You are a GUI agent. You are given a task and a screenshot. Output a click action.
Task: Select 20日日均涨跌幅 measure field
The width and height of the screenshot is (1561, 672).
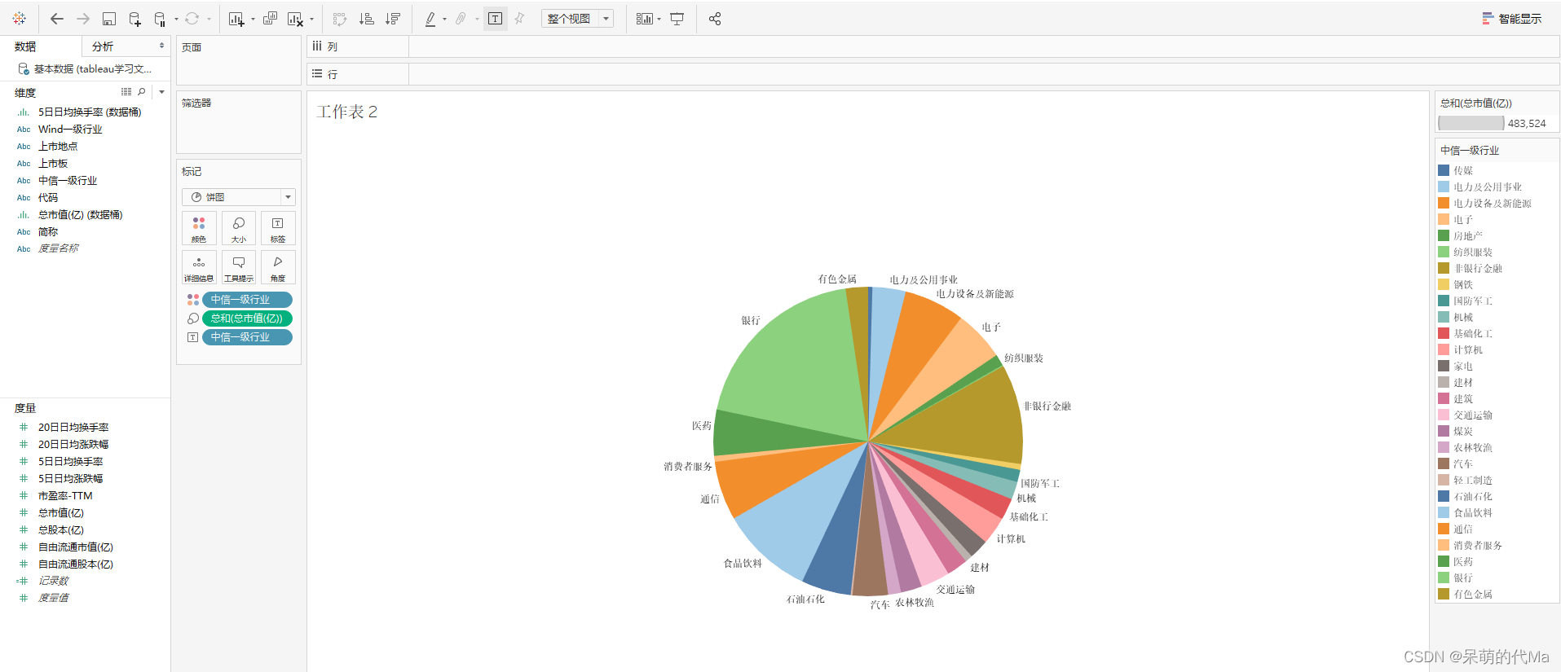(x=73, y=445)
